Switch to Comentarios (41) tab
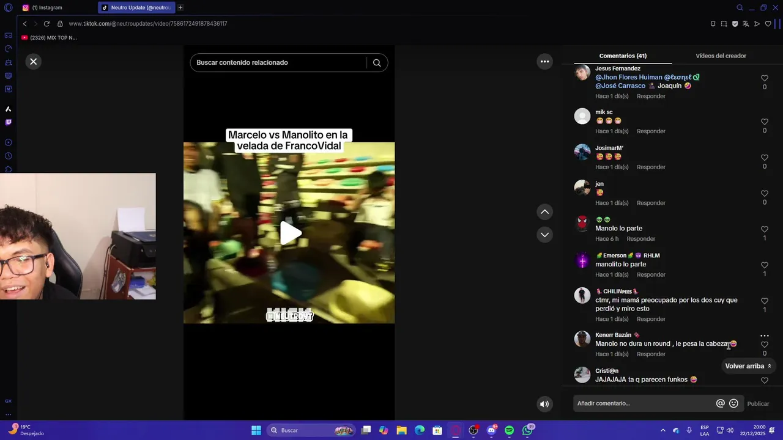783x440 pixels. coord(623,56)
